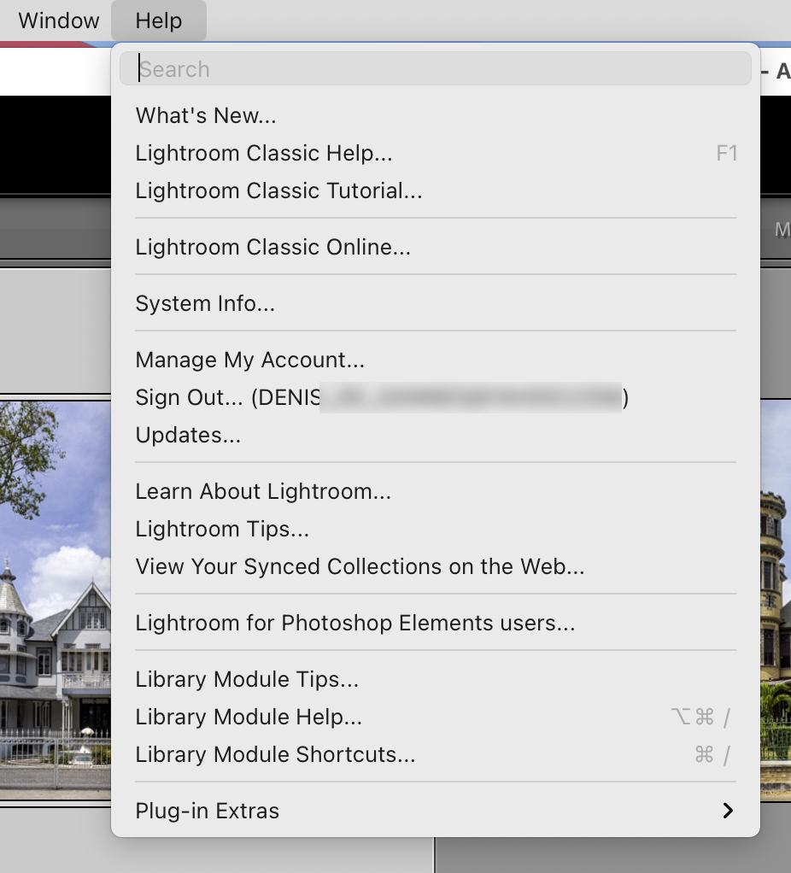Screen dimensions: 791x873
Task: Check for Updates
Action: click(187, 435)
